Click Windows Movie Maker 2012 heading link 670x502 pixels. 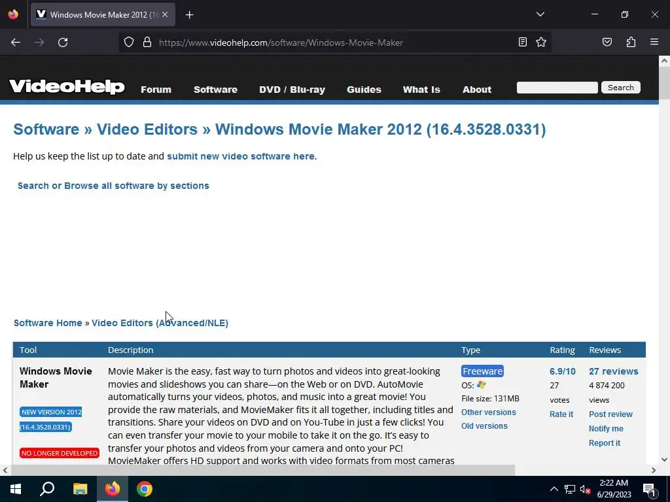(x=380, y=129)
